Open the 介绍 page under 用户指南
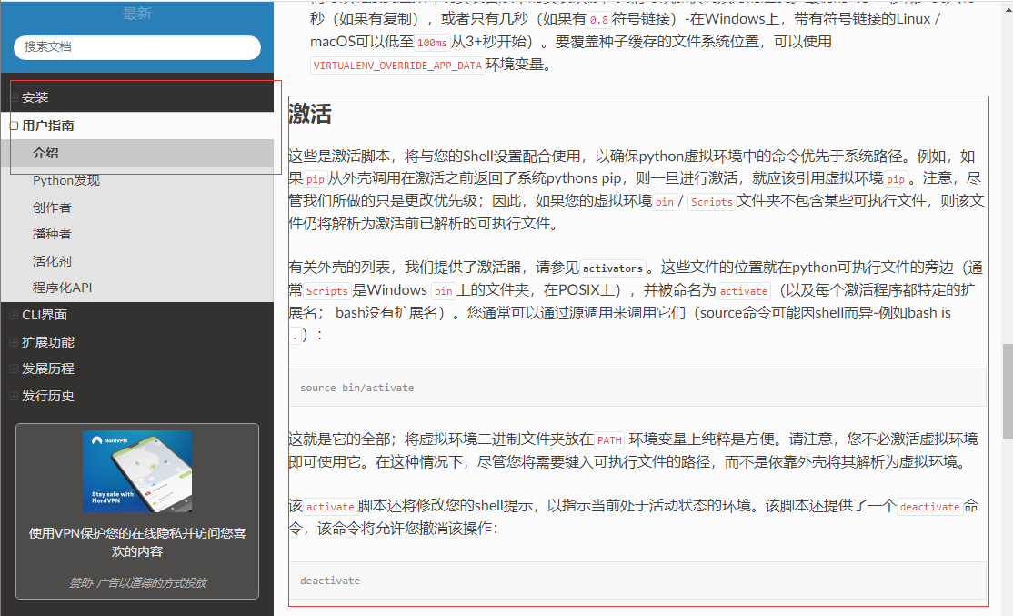This screenshot has height=616, width=1013. (x=45, y=153)
